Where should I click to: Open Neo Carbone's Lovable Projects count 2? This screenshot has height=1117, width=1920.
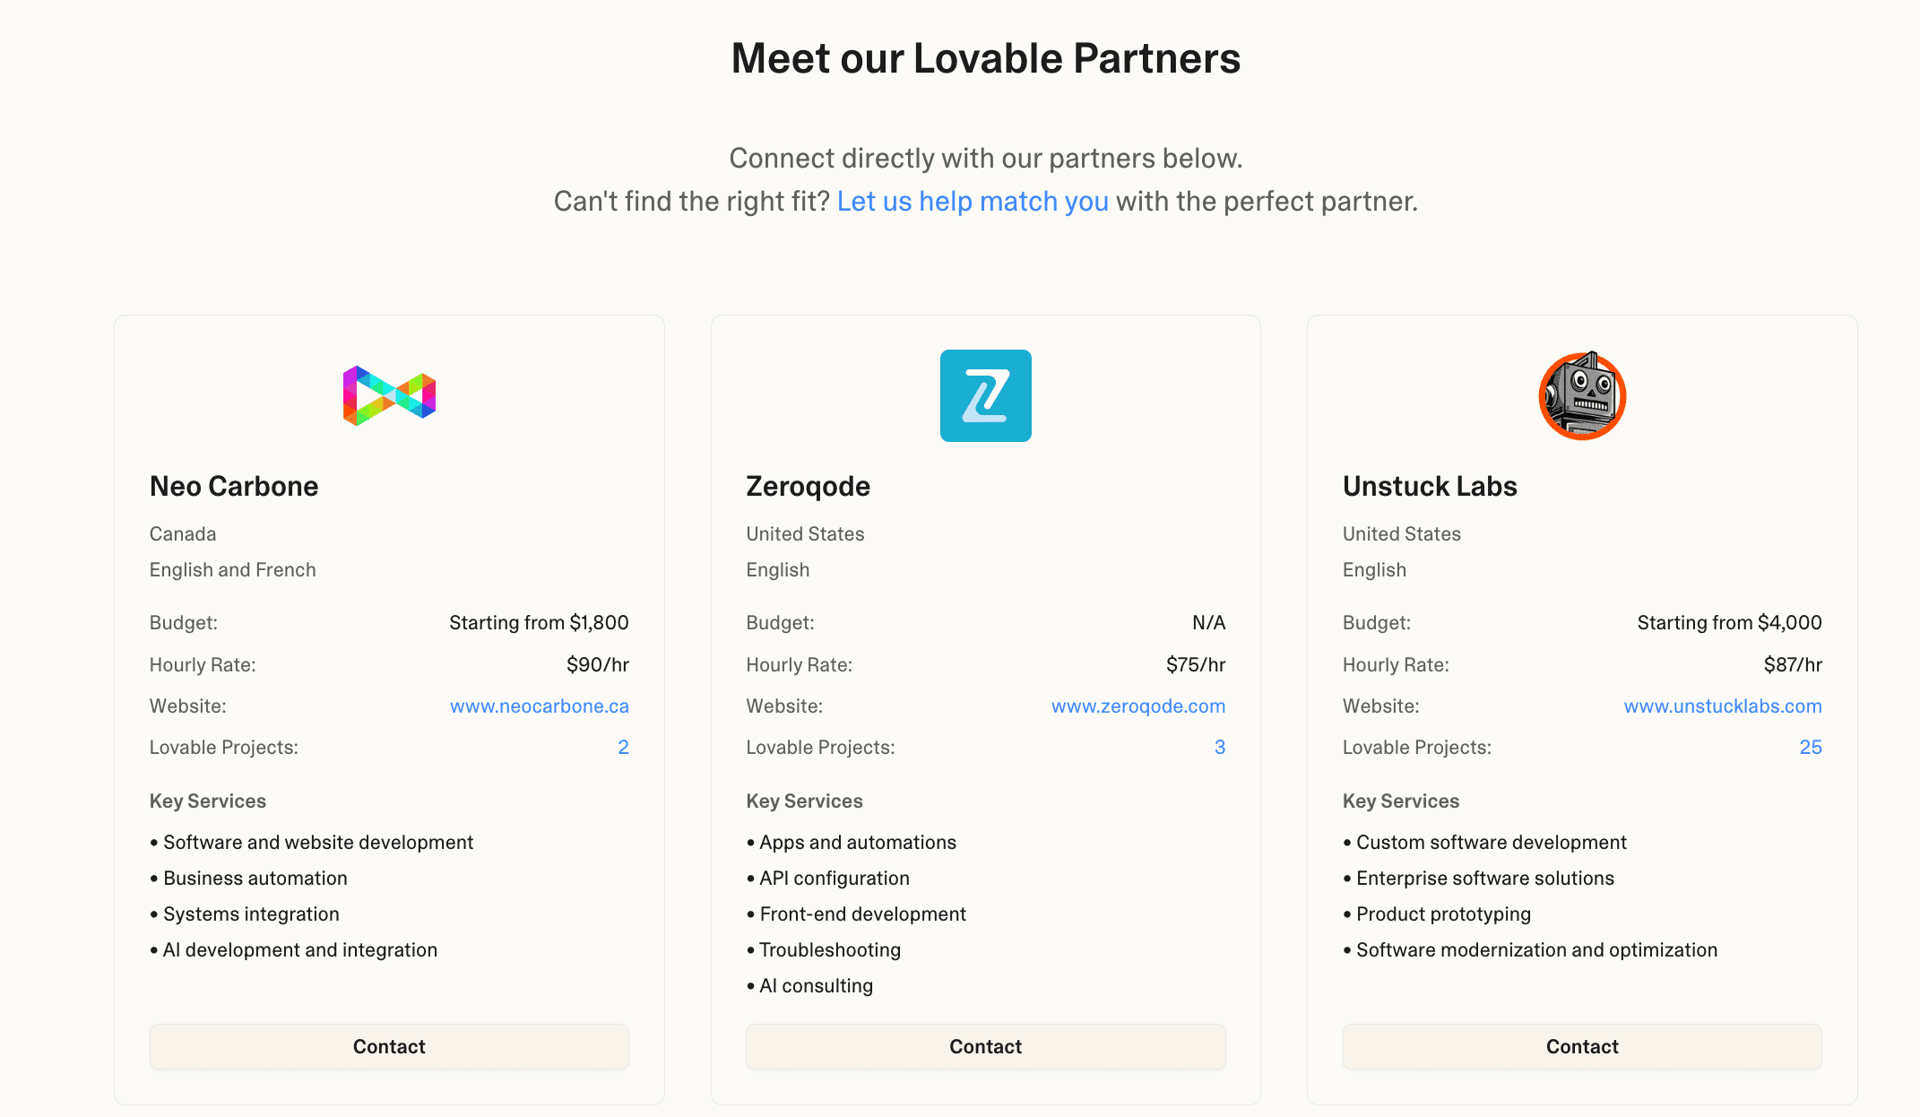[x=623, y=747]
